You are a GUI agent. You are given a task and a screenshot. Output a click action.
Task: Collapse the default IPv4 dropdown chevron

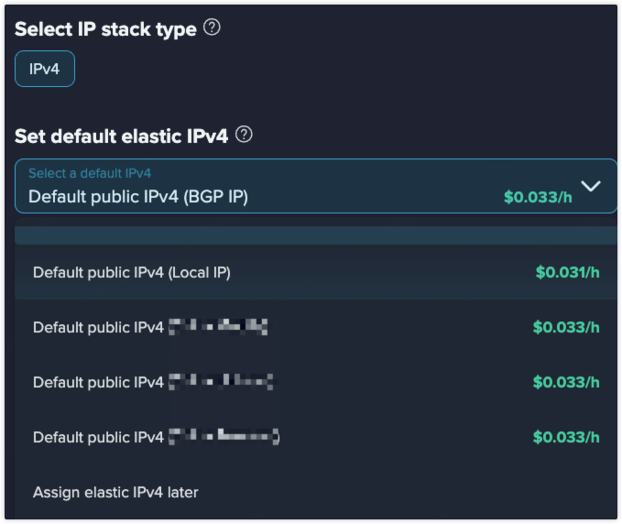(591, 186)
